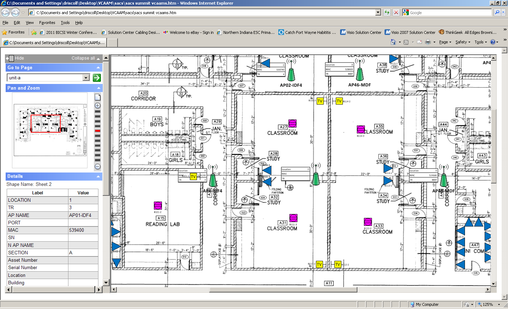Click the Home icon in the command bar
Image resolution: width=508 pixels, height=309 pixels.
393,42
